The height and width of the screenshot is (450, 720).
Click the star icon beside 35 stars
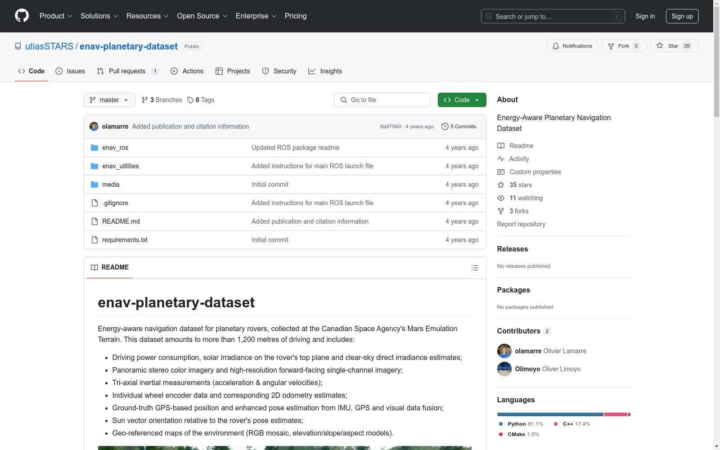[x=501, y=185]
